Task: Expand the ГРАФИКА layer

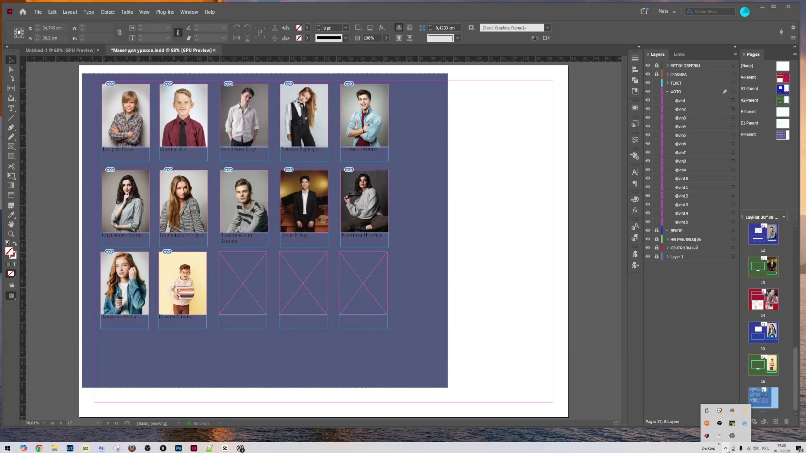Action: (667, 74)
